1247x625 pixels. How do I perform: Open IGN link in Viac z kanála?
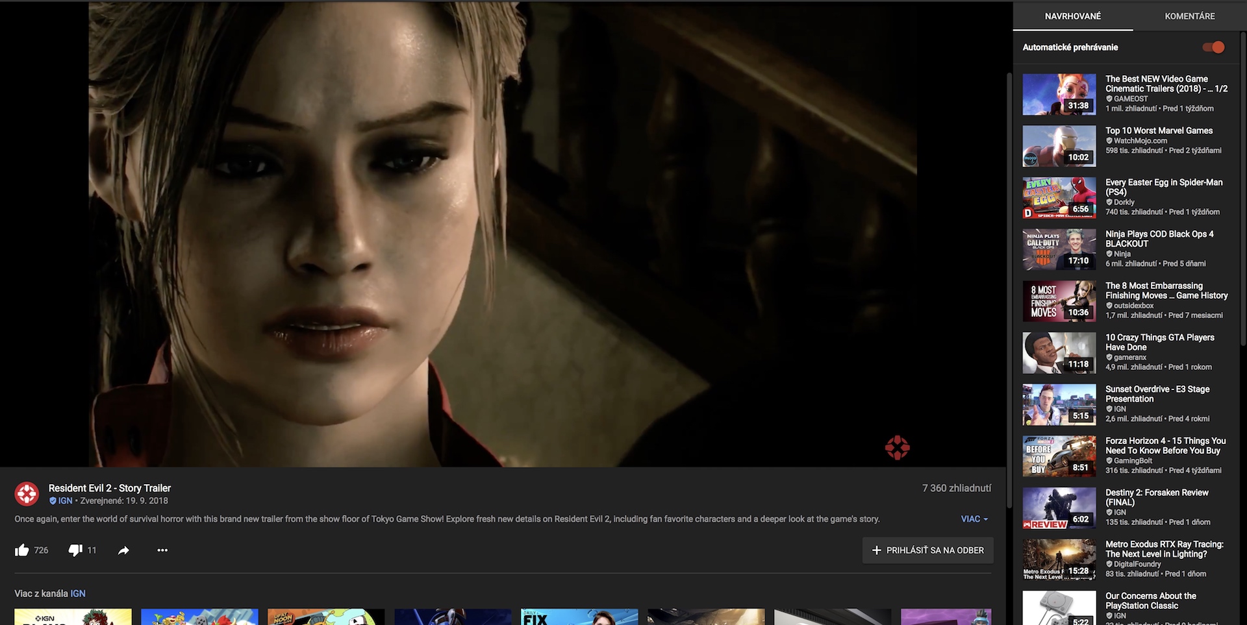(x=78, y=594)
